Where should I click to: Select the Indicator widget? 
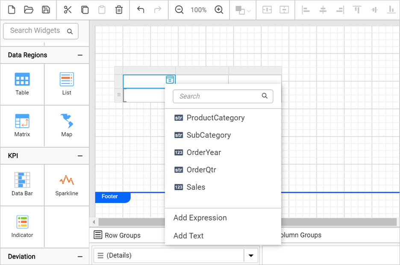pos(22,227)
